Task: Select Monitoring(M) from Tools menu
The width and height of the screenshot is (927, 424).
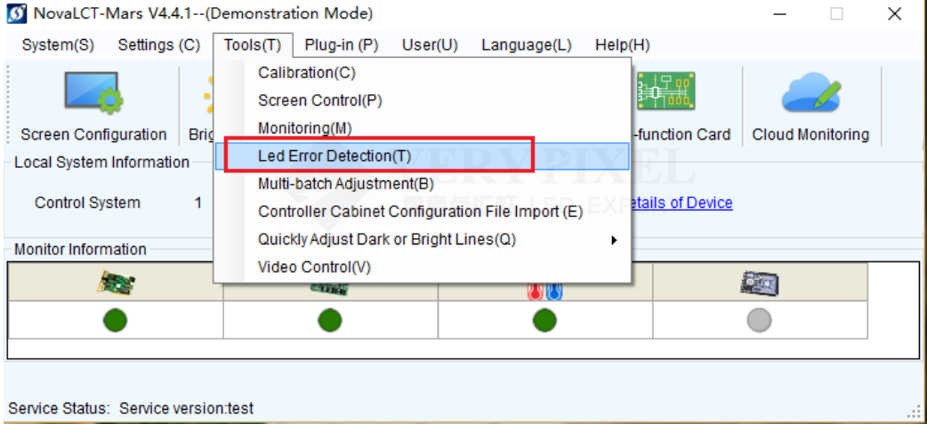Action: (x=422, y=127)
